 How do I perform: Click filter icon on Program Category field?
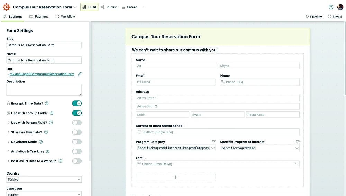213,142
